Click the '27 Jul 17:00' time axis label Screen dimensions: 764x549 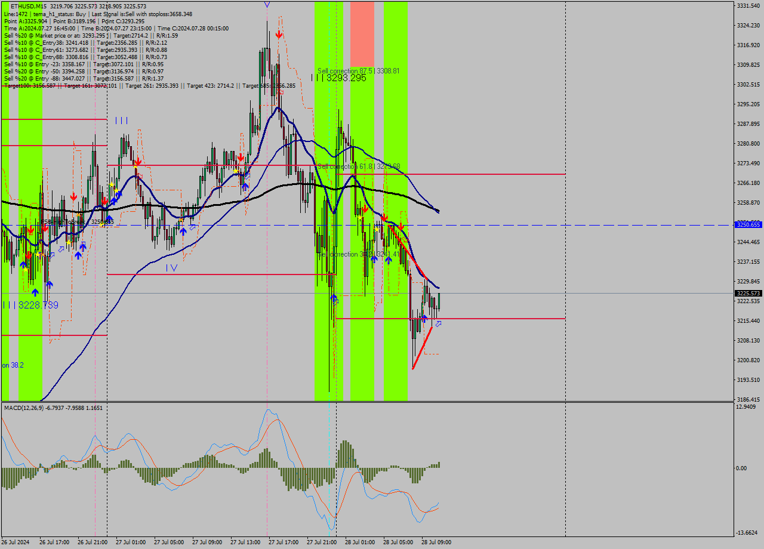284,542
